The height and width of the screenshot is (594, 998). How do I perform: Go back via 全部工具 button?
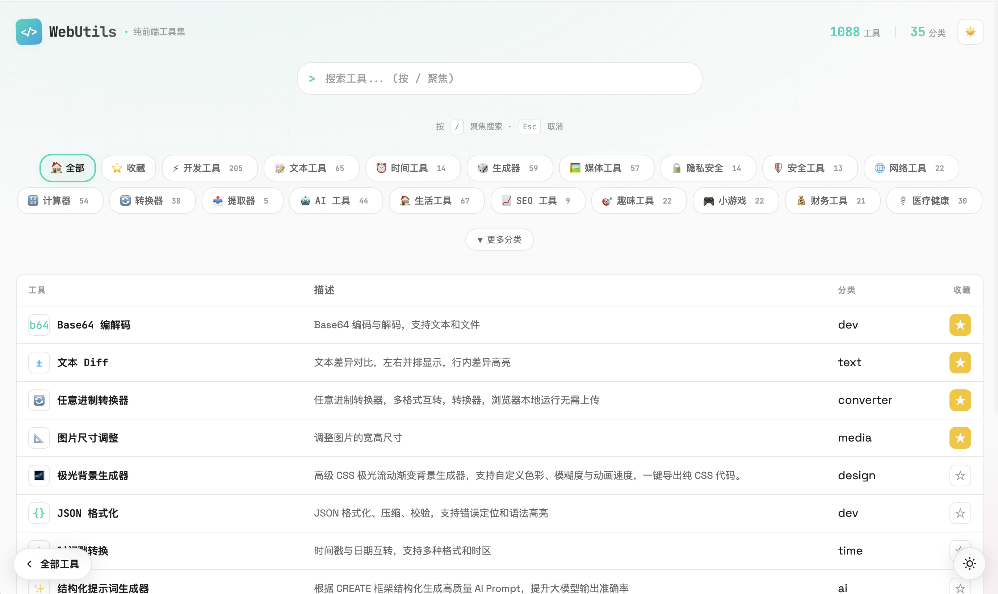(x=53, y=564)
